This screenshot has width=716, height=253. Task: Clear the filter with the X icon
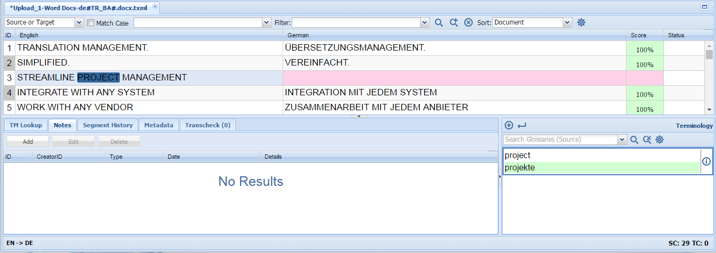(x=468, y=22)
